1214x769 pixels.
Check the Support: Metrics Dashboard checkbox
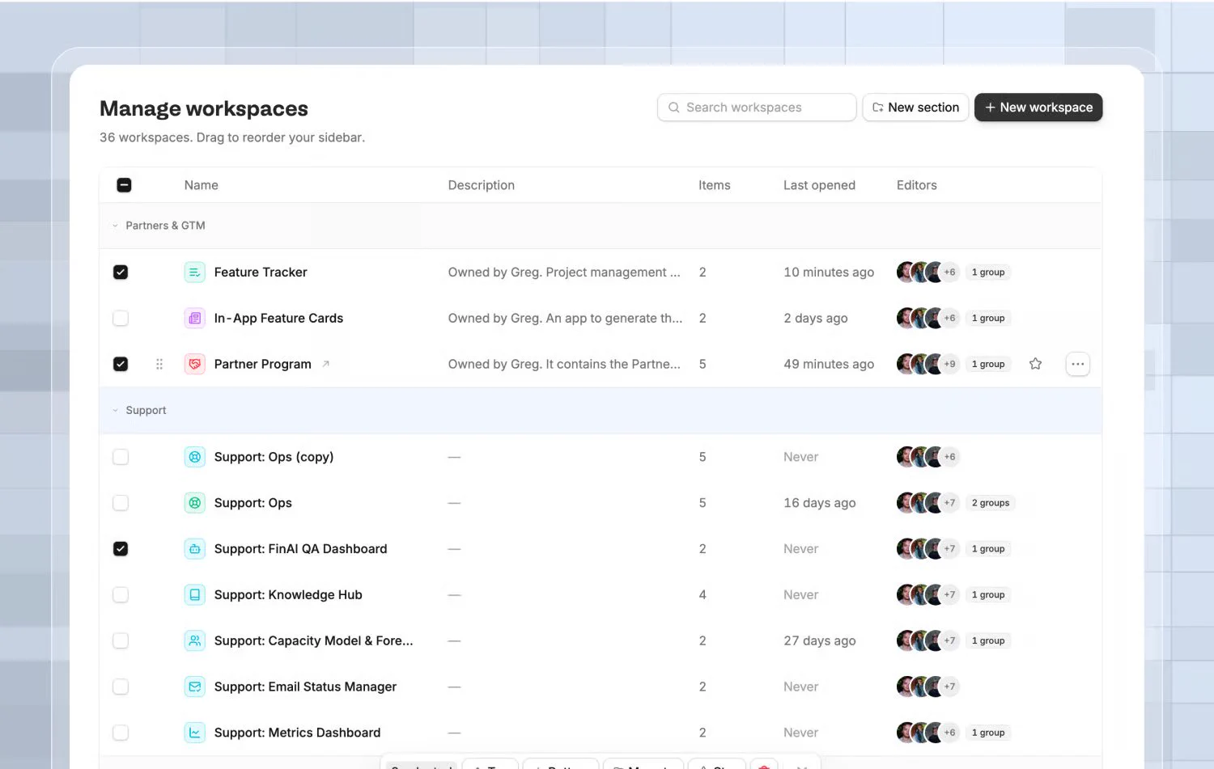[121, 733]
